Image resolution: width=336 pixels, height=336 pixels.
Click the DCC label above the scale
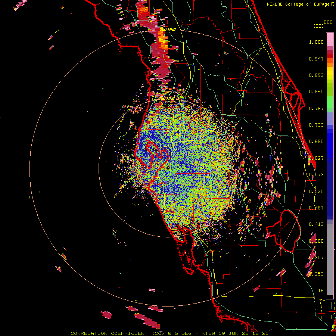[x=328, y=22]
